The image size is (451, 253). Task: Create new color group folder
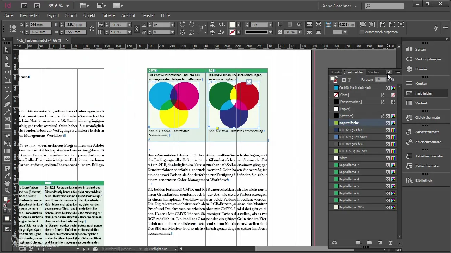click(369, 242)
